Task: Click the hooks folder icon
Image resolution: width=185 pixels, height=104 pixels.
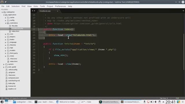Action: (x=8, y=40)
